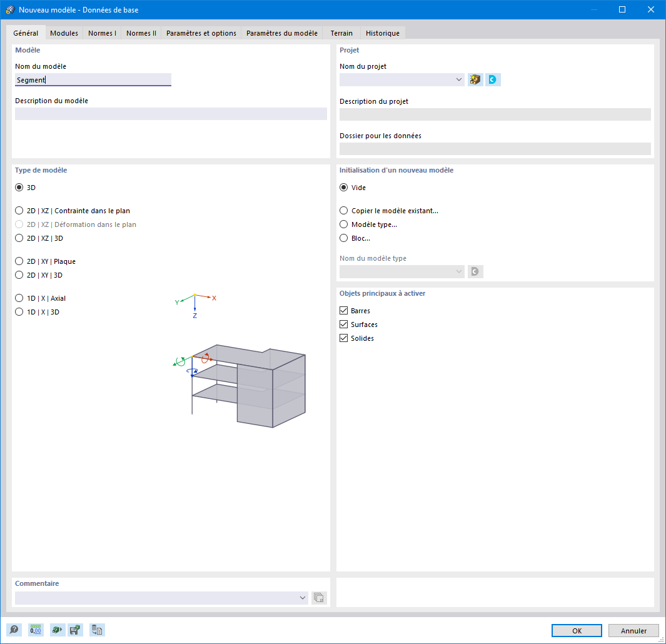Click the Annuler button
Image resolution: width=666 pixels, height=644 pixels.
(633, 630)
